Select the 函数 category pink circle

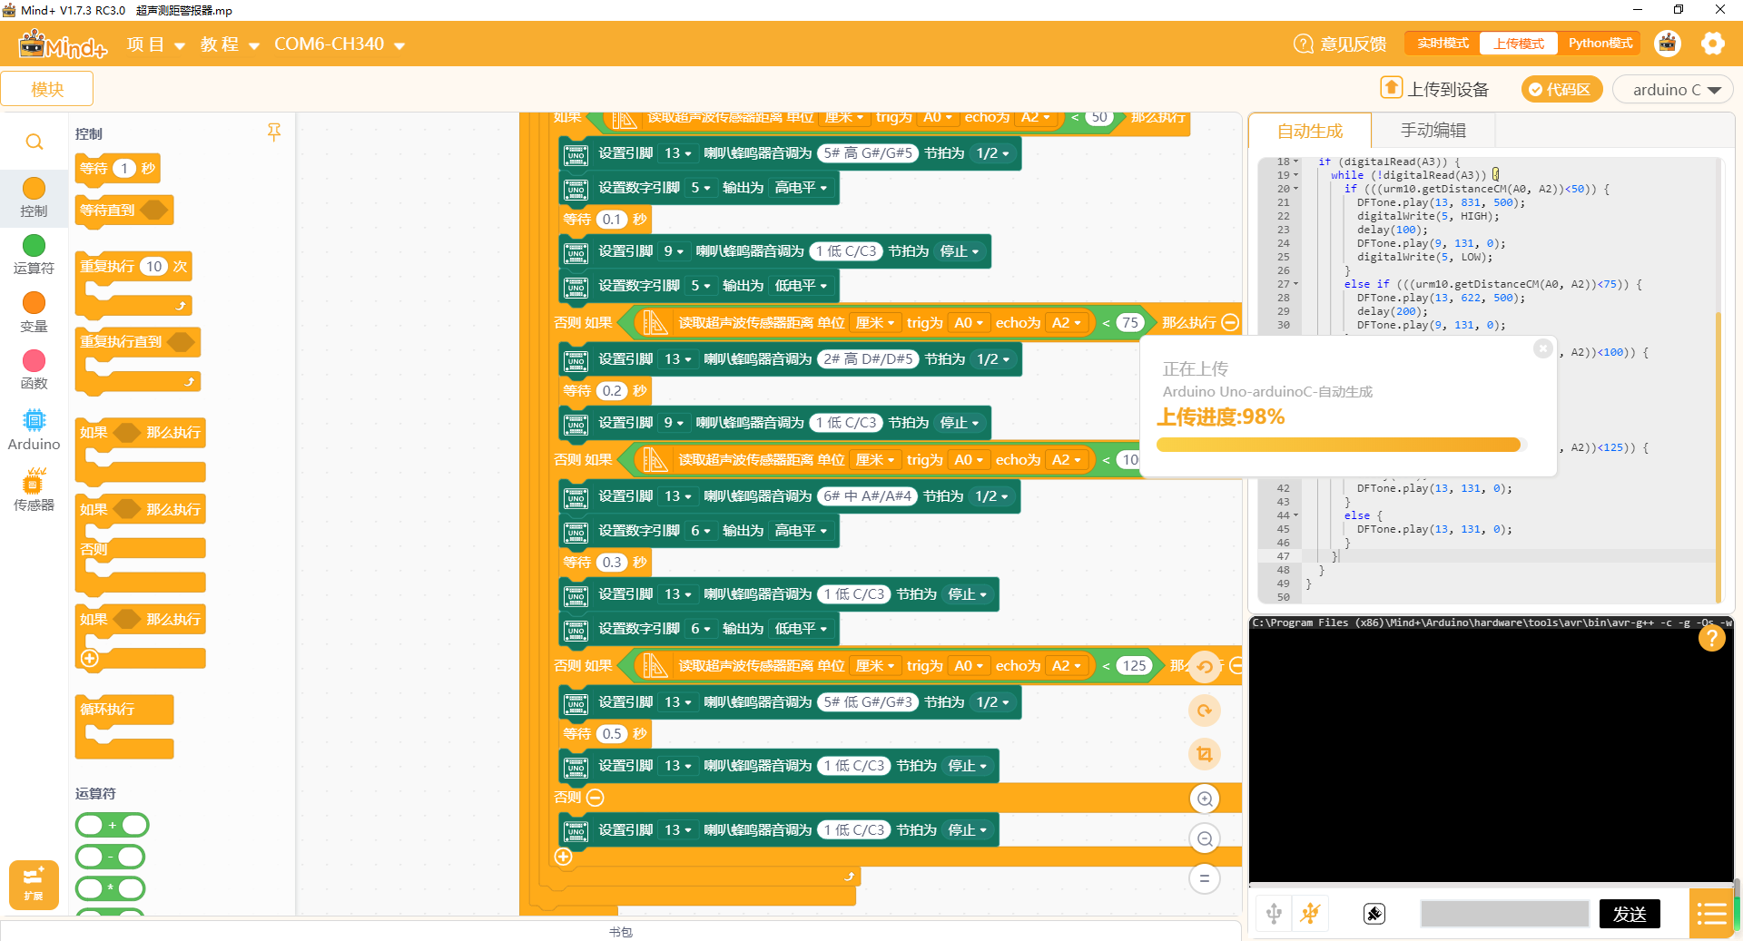[x=34, y=360]
